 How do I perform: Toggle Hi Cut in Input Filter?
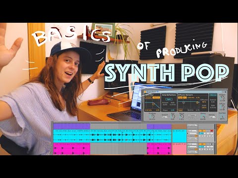click(x=156, y=97)
